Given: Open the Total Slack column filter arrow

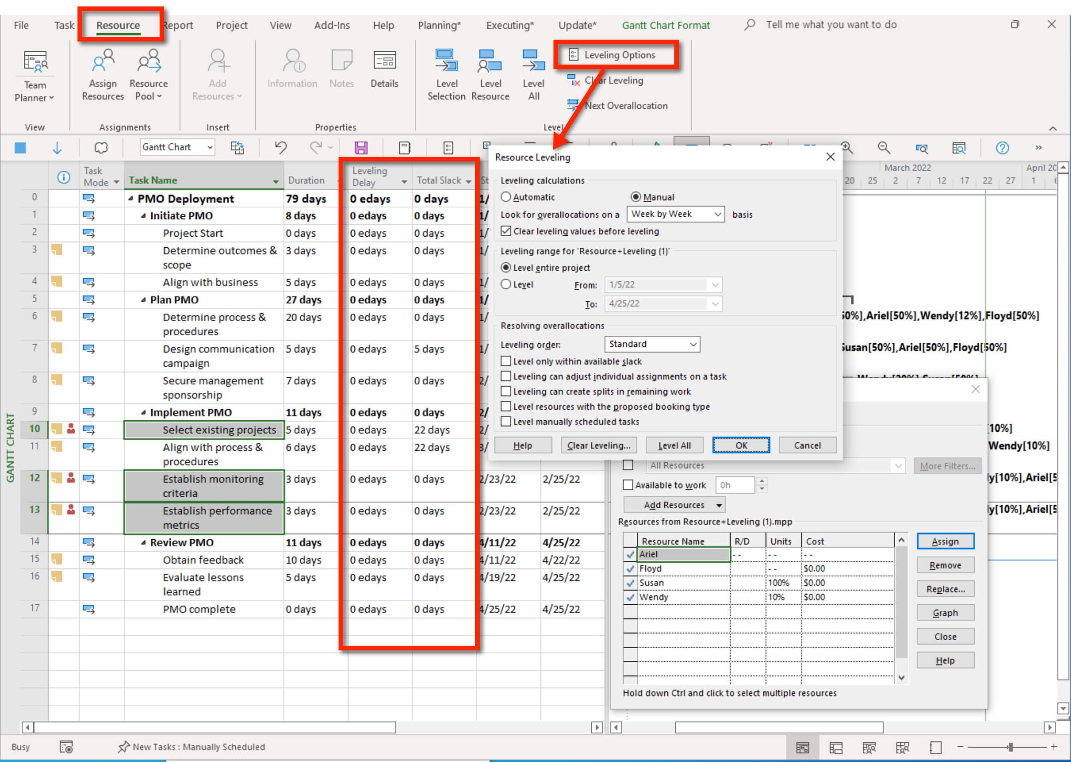Looking at the screenshot, I should (468, 181).
